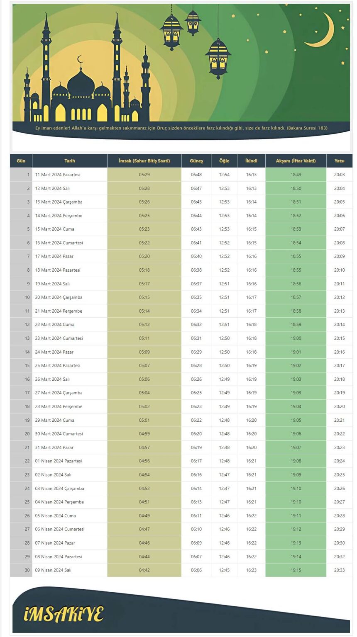Image resolution: width=357 pixels, height=637 pixels.
Task: Click the largest hanging lantern
Action: (218, 58)
